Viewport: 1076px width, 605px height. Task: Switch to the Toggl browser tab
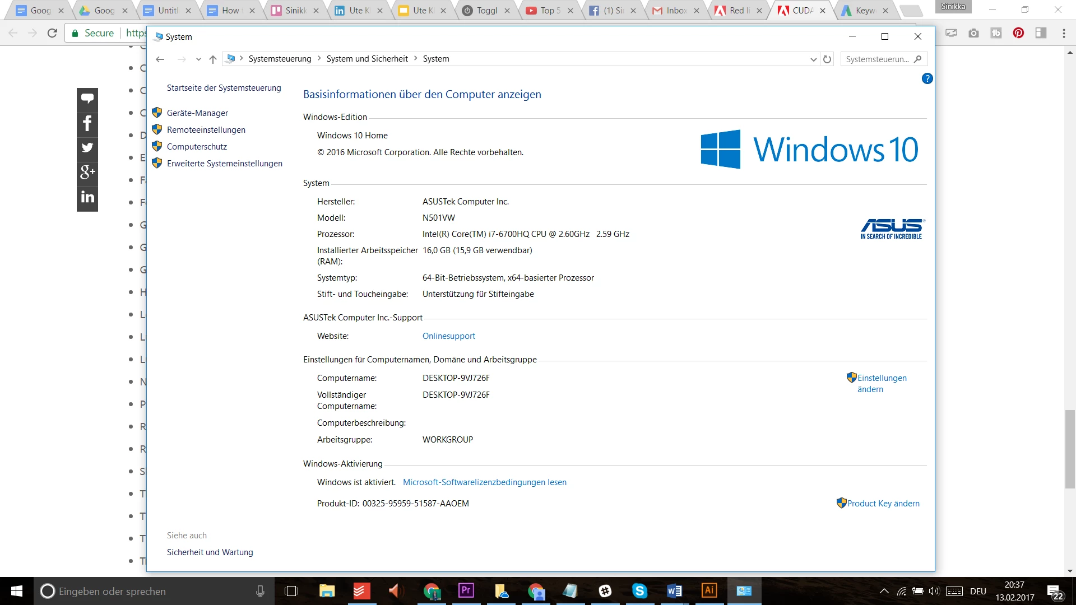point(486,10)
